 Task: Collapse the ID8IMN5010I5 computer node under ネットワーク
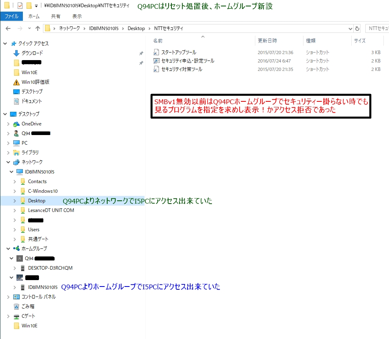[x=11, y=172]
